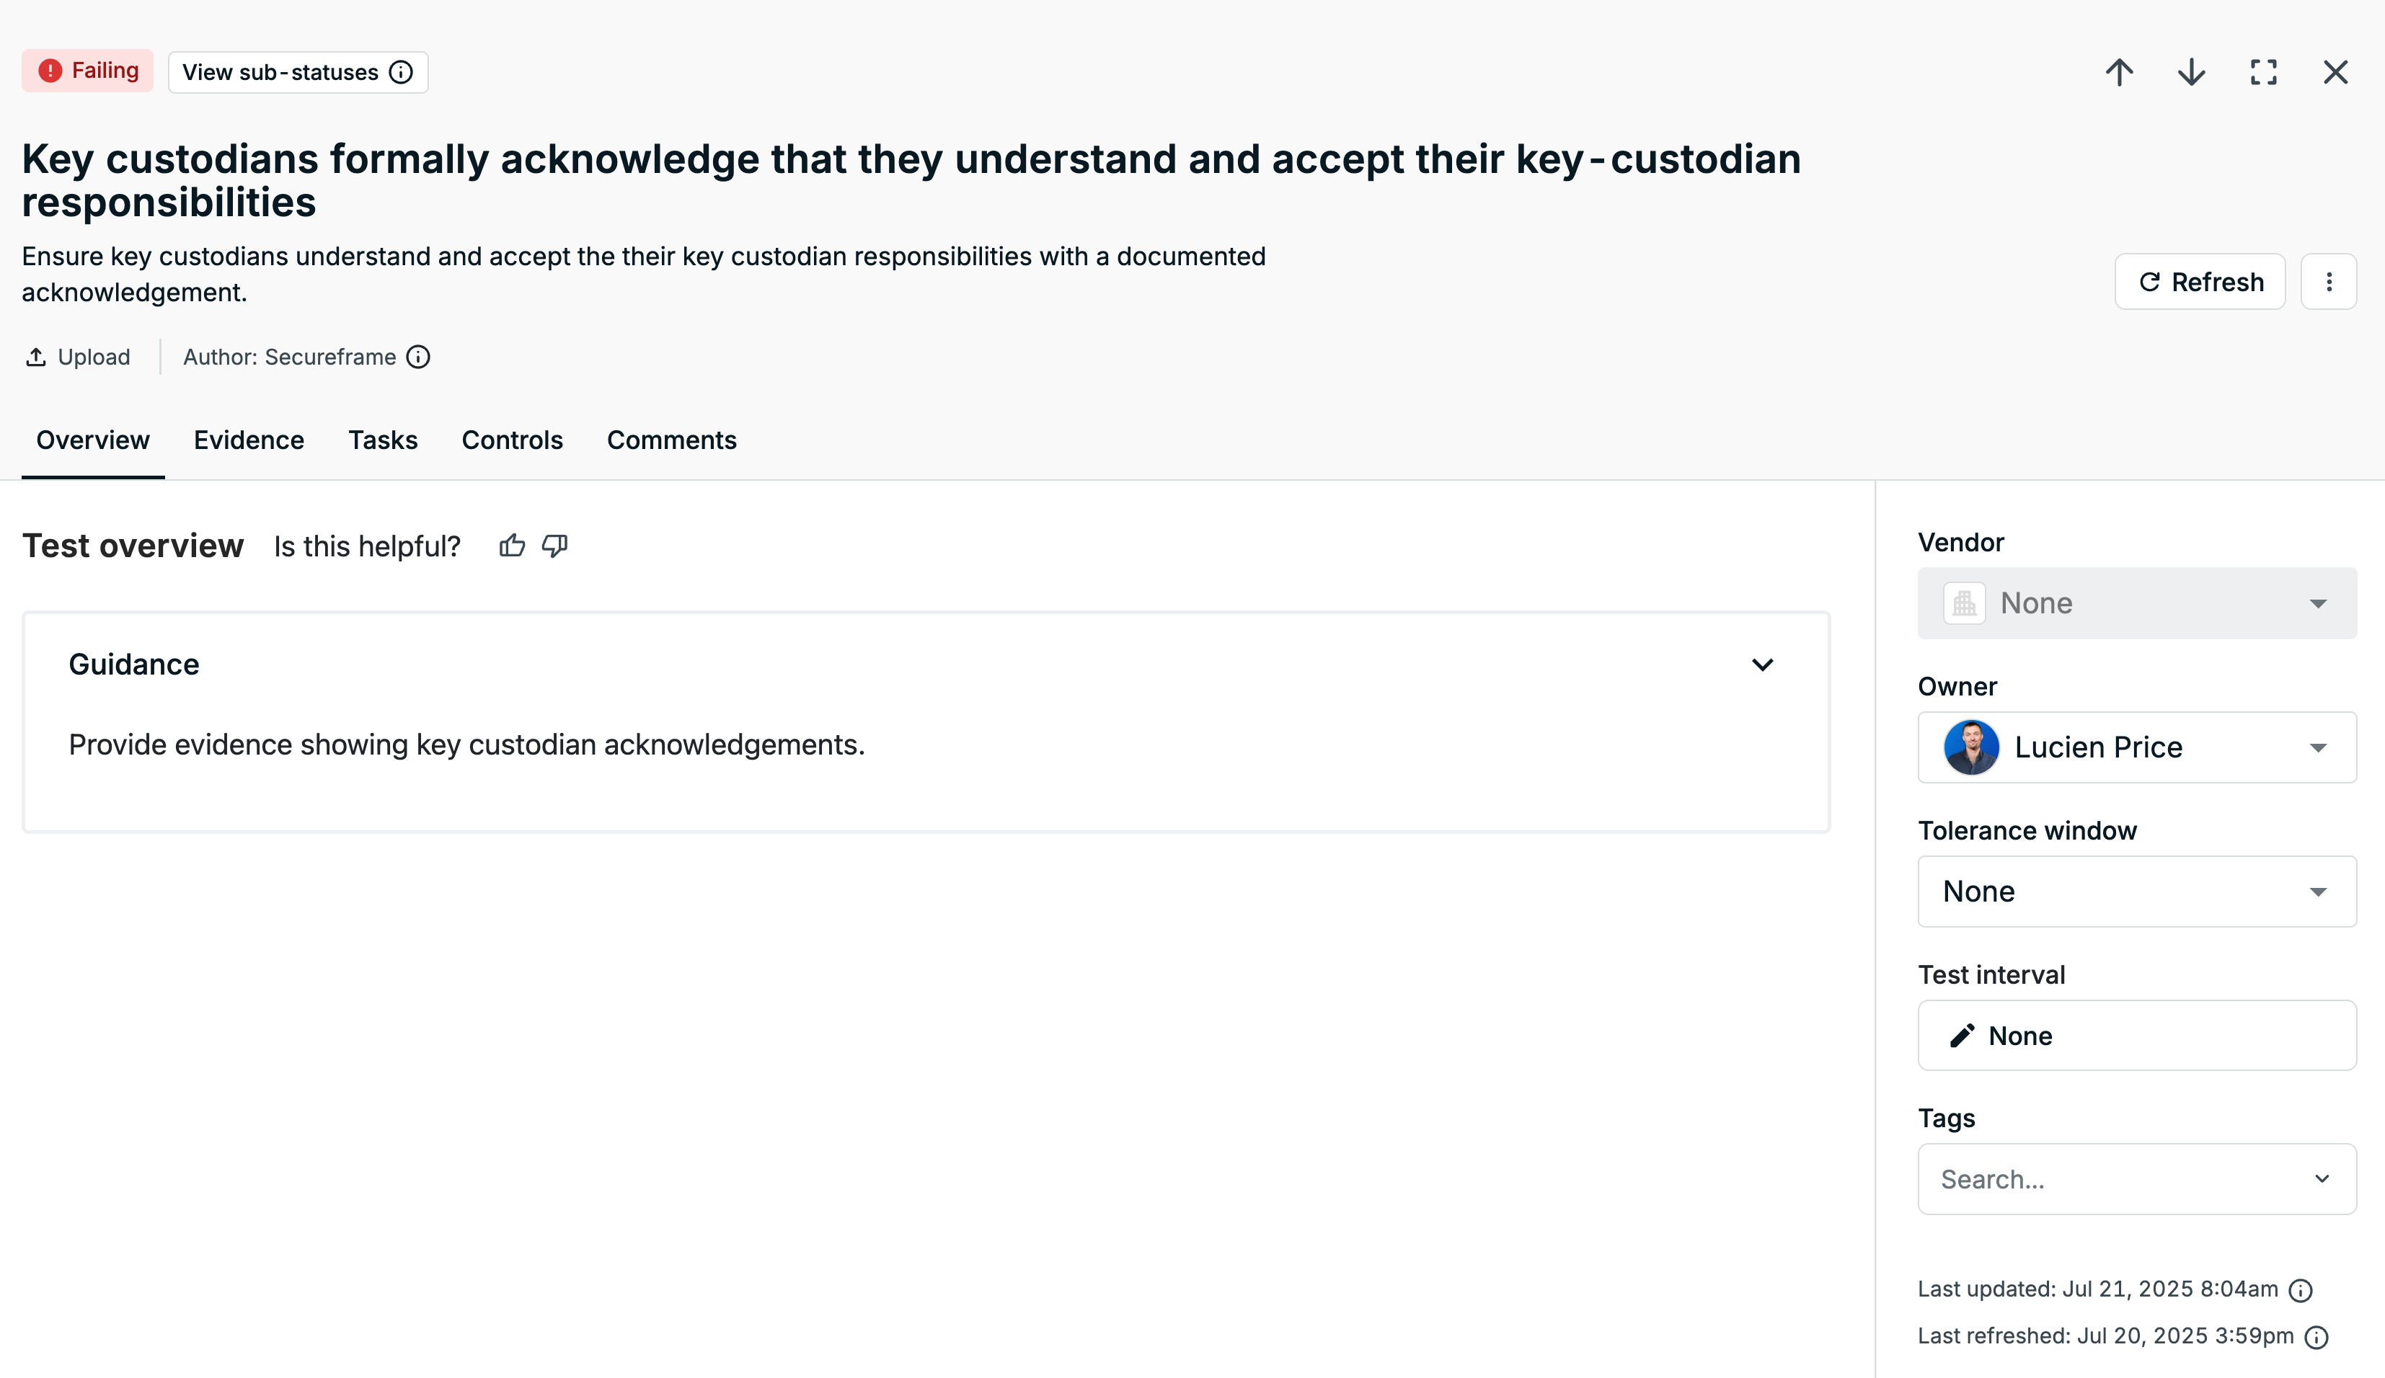This screenshot has height=1378, width=2385.
Task: Go to previous test with up arrow
Action: tap(2119, 72)
